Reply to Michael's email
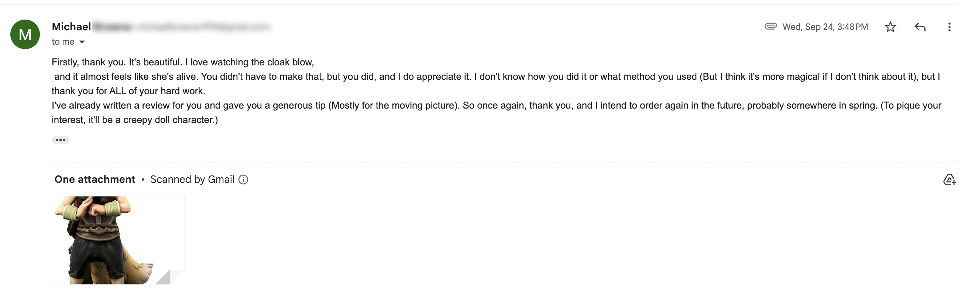 point(920,27)
